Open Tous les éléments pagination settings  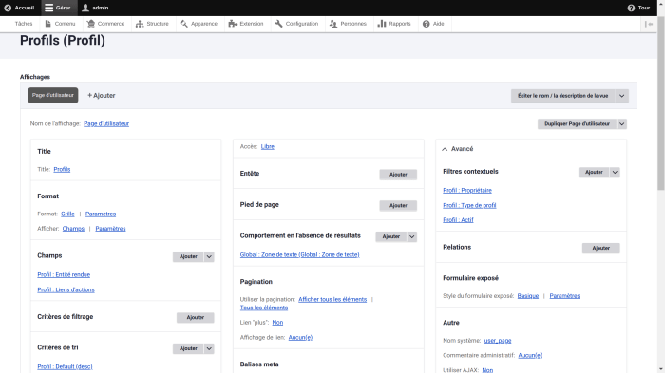pyautogui.click(x=264, y=308)
